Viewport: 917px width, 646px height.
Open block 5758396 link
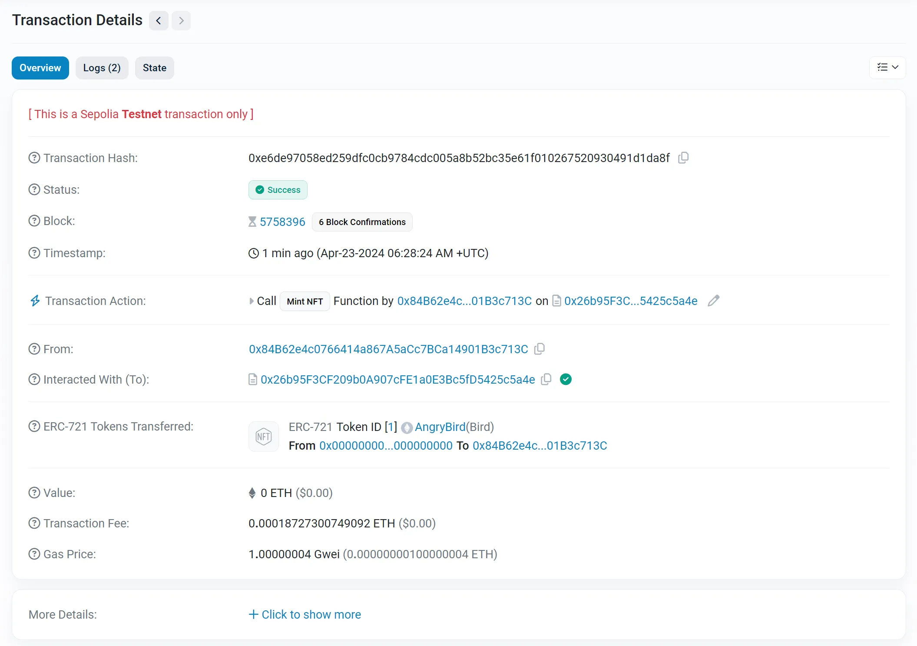click(282, 222)
